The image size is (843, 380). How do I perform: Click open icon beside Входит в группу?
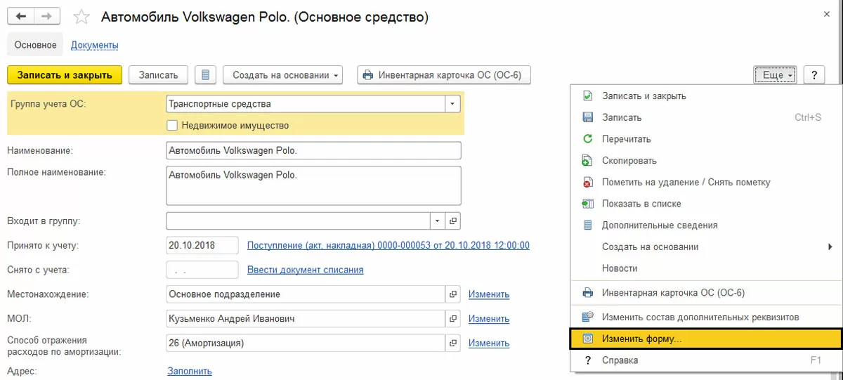453,221
